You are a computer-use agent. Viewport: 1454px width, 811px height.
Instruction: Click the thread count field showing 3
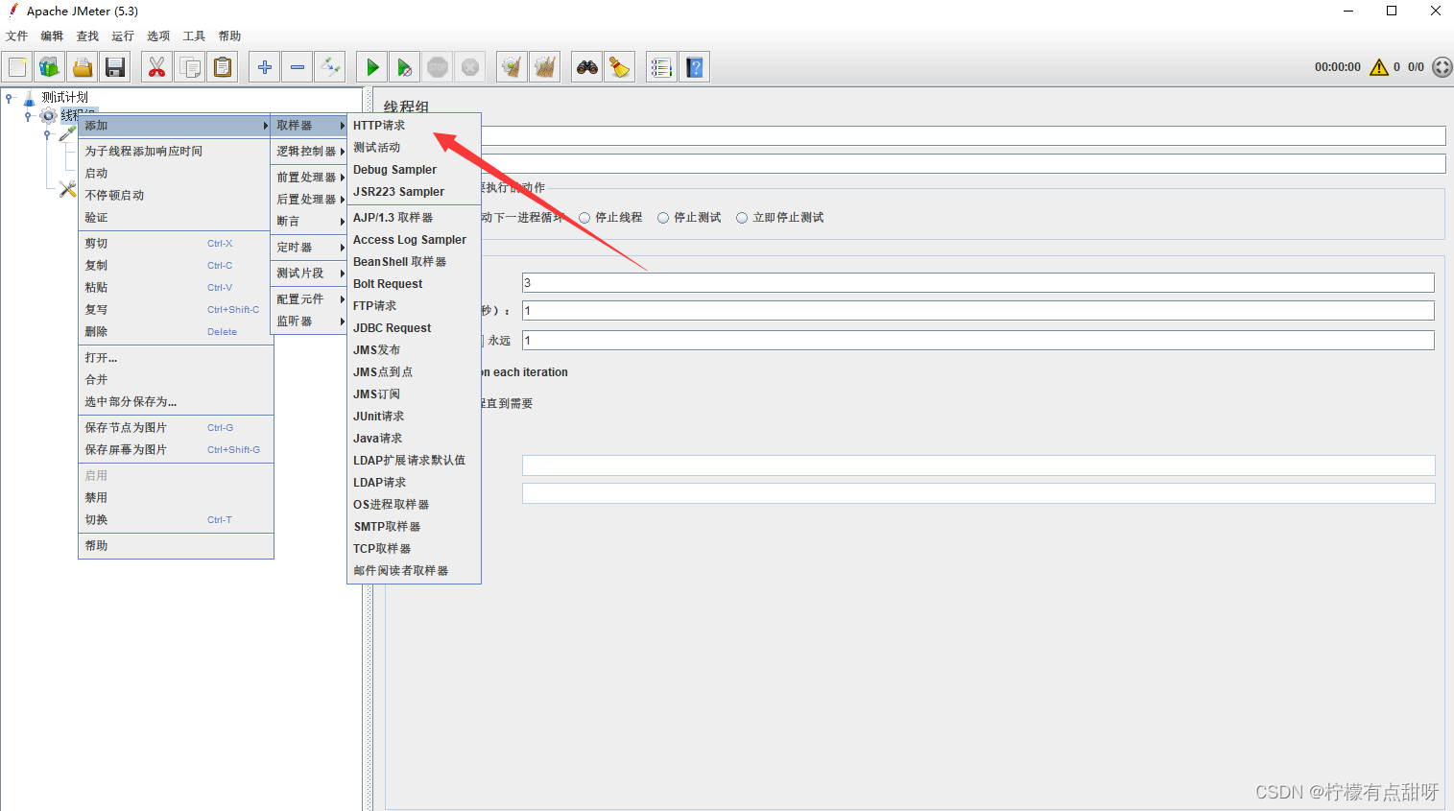click(978, 282)
